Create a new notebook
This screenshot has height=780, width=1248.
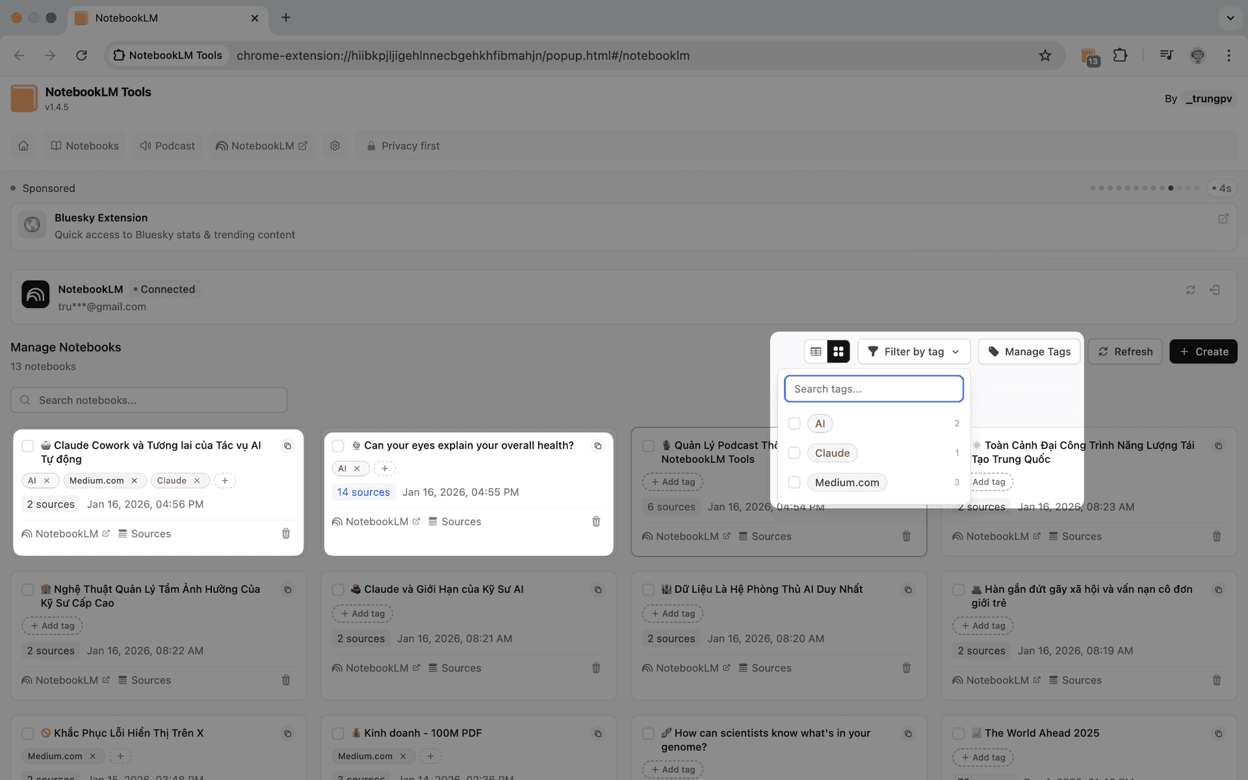click(1203, 351)
